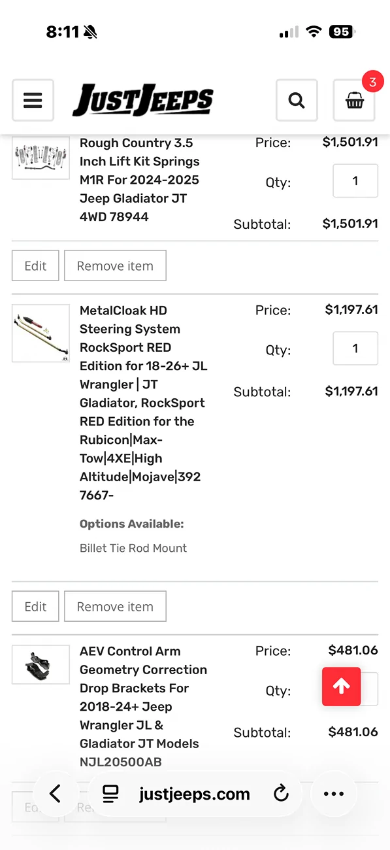Viewport: 390px width, 850px height.
Task: Open AEV Control Arm Drop Brackets title link
Action: pyautogui.click(x=143, y=706)
